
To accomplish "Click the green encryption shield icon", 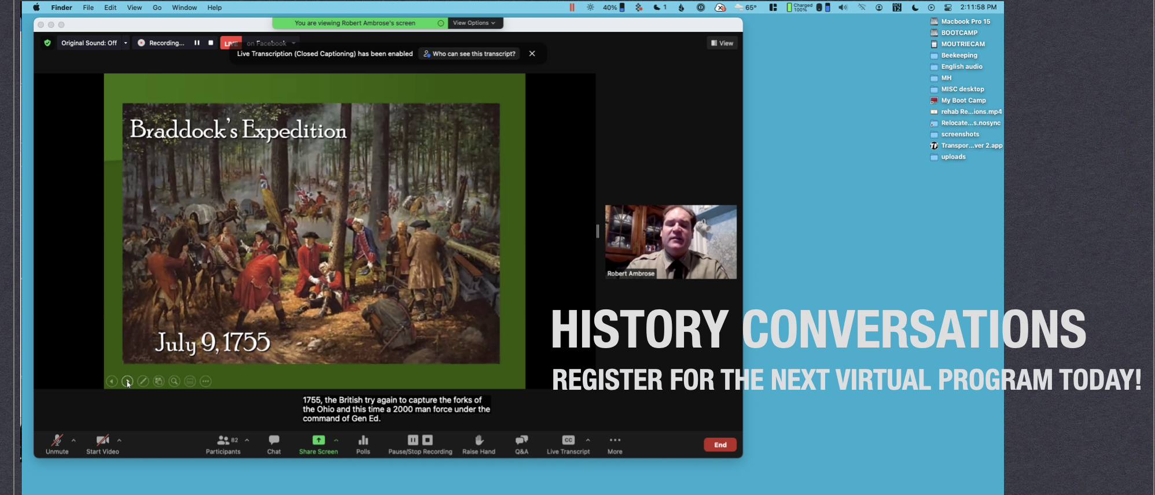I will pyautogui.click(x=47, y=43).
